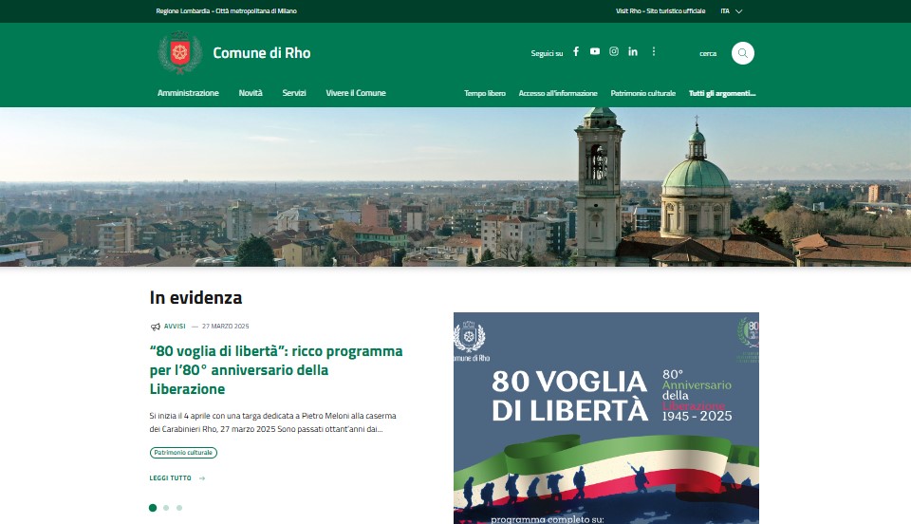Open the YouTube social icon

pyautogui.click(x=595, y=52)
